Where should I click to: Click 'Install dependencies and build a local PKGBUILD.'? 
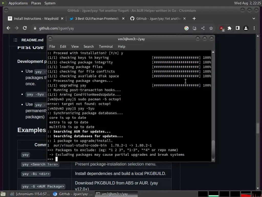click(121, 174)
